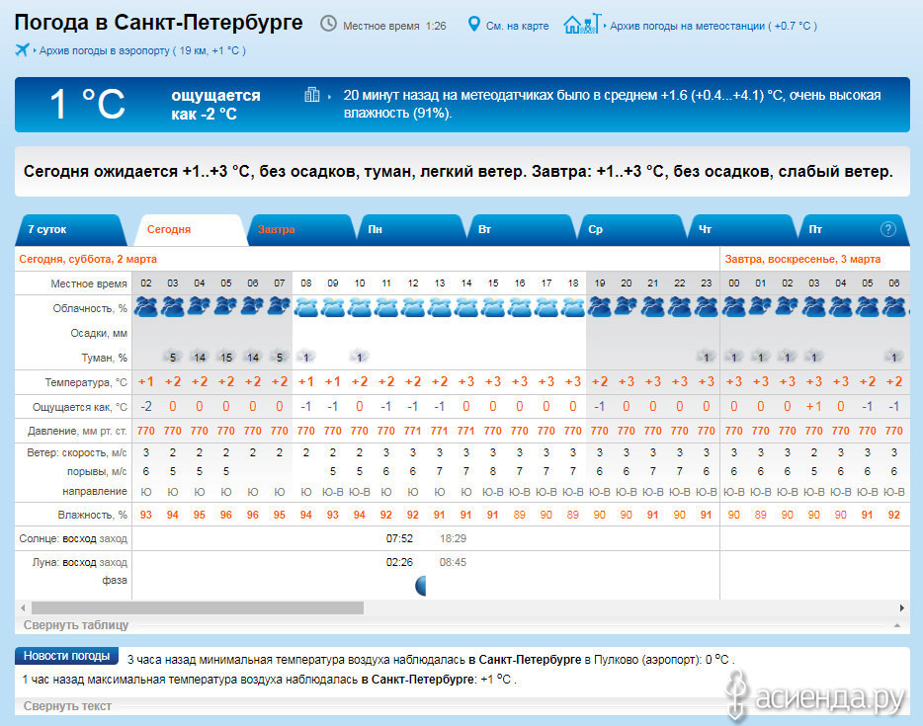Click the humidity value 96 at hour 05
Image resolution: width=923 pixels, height=726 pixels.
(x=226, y=515)
